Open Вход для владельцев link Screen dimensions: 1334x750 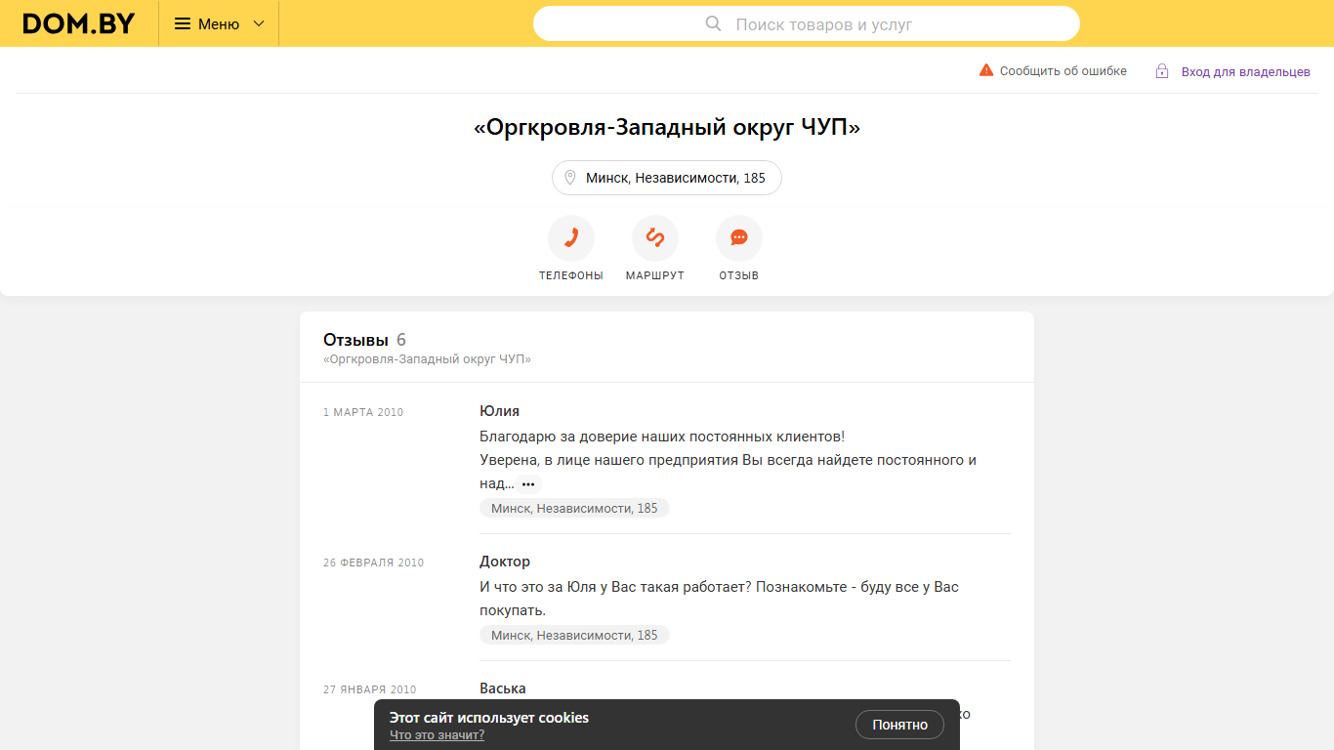click(x=1246, y=71)
